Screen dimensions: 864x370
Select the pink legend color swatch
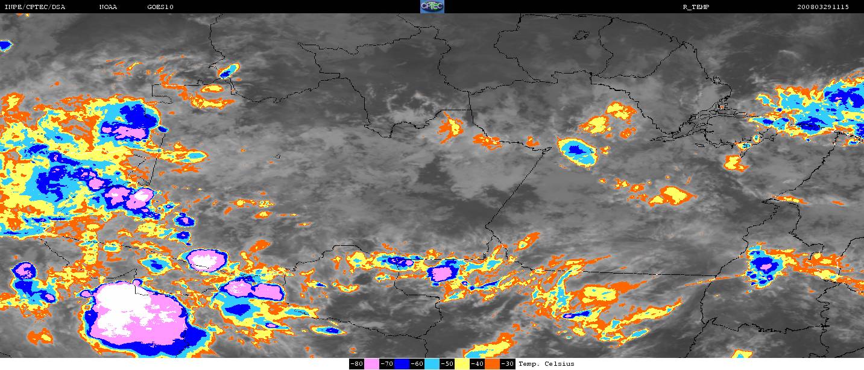371,364
